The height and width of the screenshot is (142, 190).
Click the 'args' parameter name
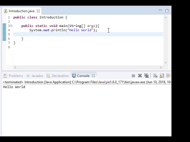pyautogui.click(x=91, y=26)
